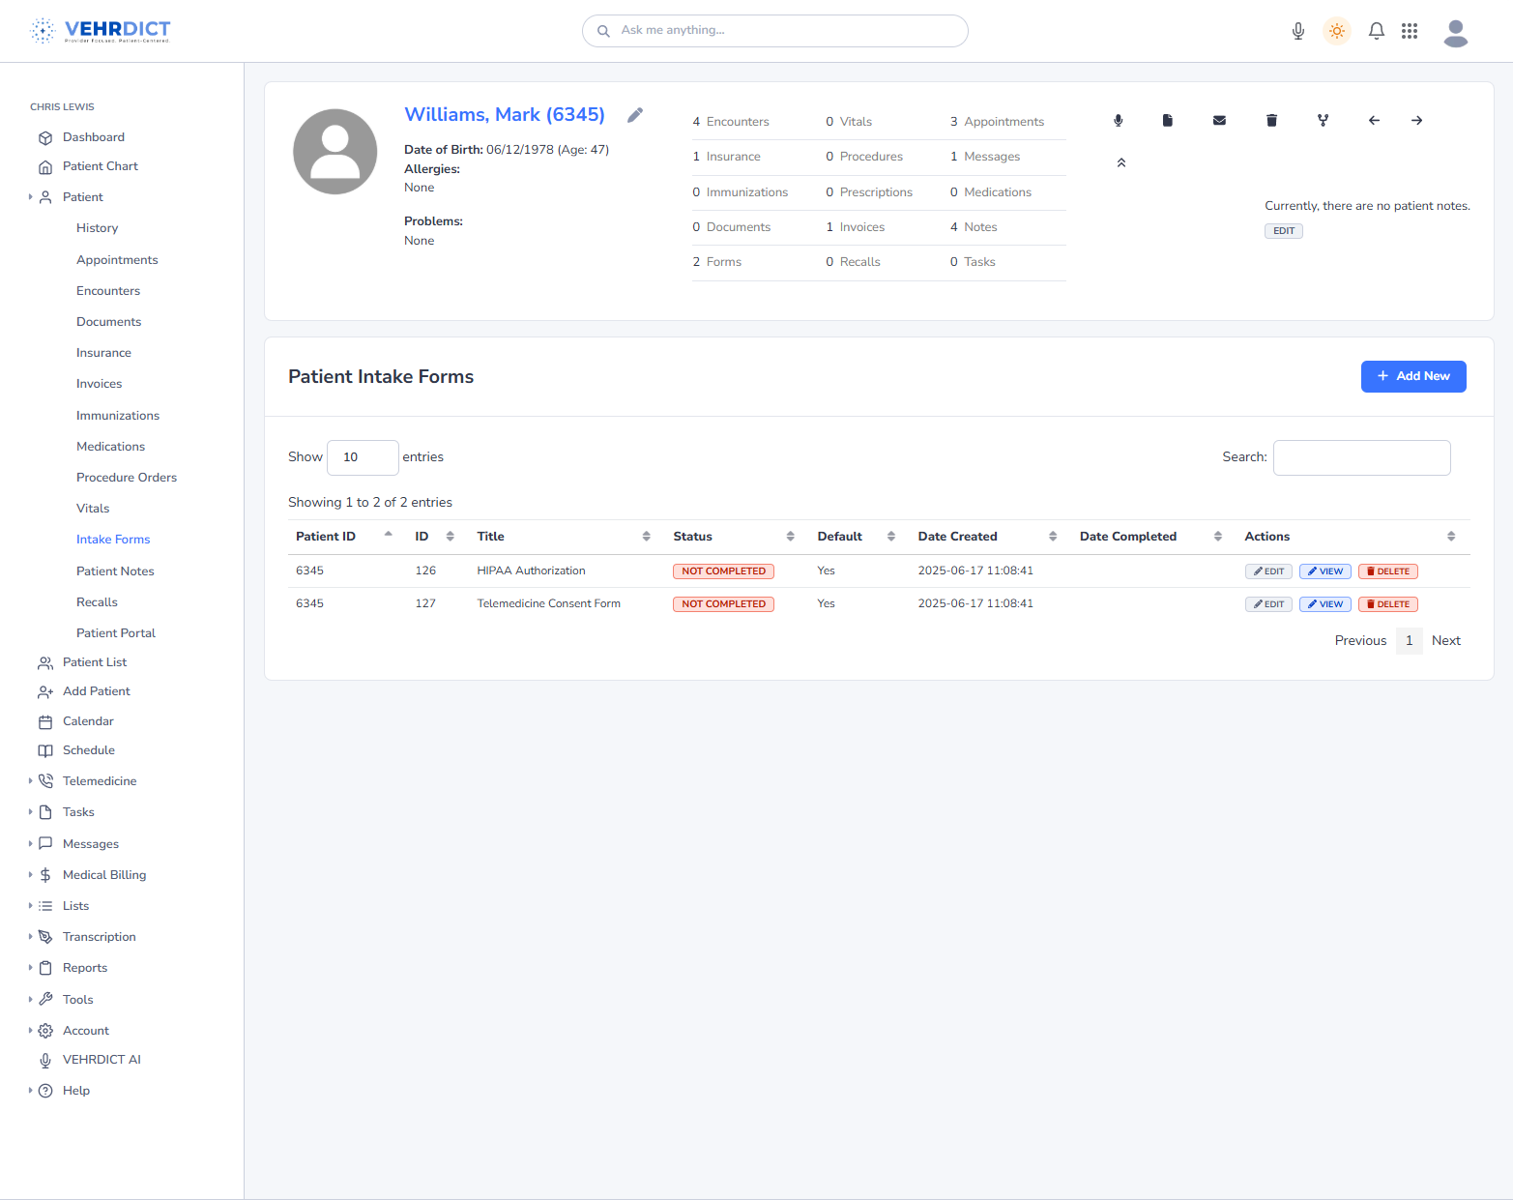1513x1200 pixels.
Task: Open the notifications bell
Action: pyautogui.click(x=1377, y=31)
